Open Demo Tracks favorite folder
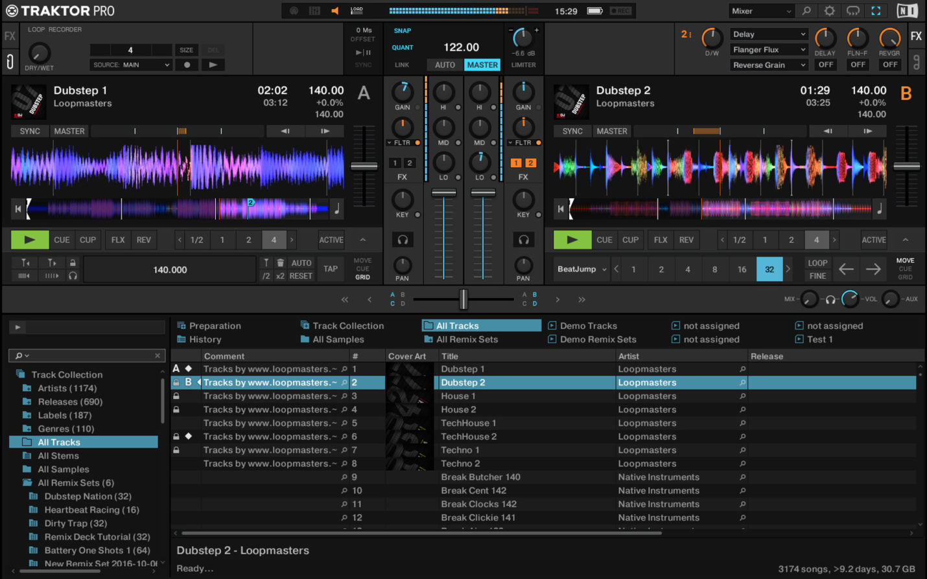The height and width of the screenshot is (579, 927). 588,326
